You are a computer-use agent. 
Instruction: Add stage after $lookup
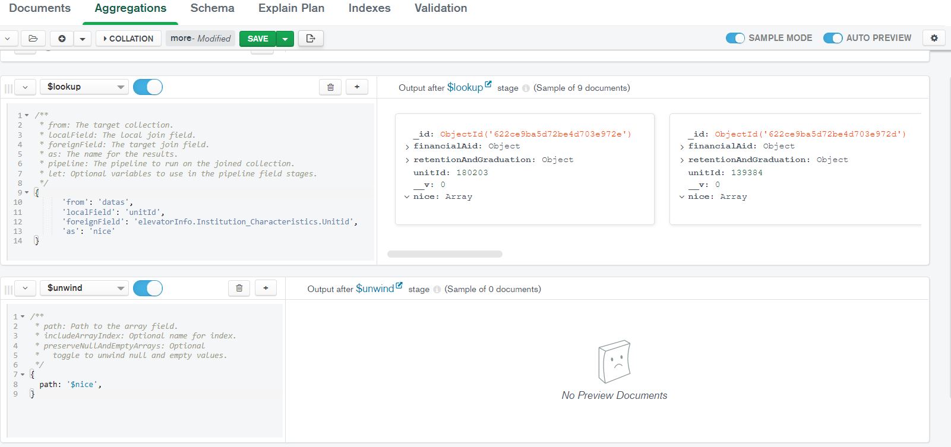[x=357, y=87]
